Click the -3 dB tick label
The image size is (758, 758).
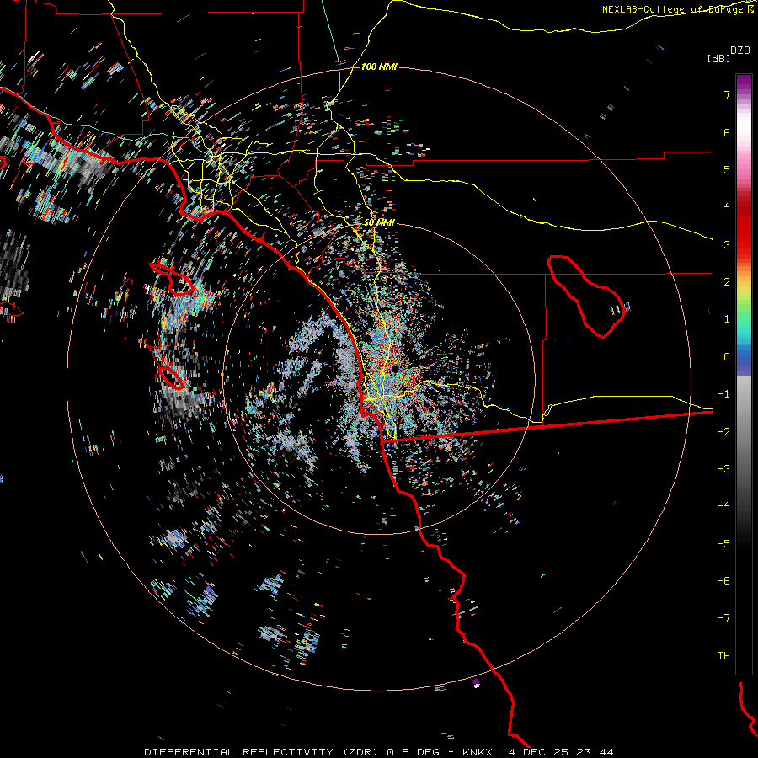(723, 469)
